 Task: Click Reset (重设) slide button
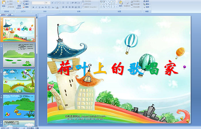(x=26, y=4)
